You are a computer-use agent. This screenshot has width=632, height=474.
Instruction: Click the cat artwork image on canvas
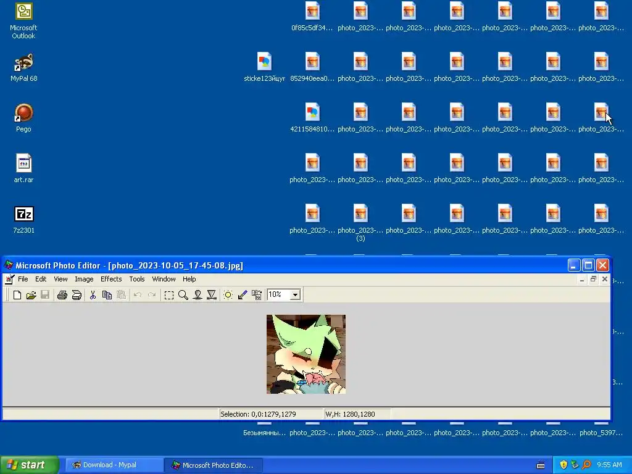[x=306, y=354]
